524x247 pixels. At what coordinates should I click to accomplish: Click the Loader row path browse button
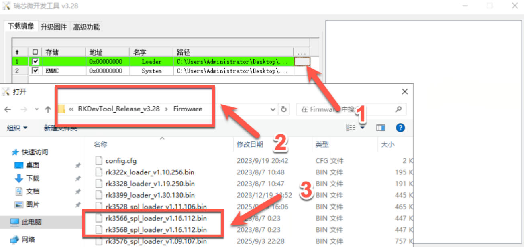[x=302, y=61]
